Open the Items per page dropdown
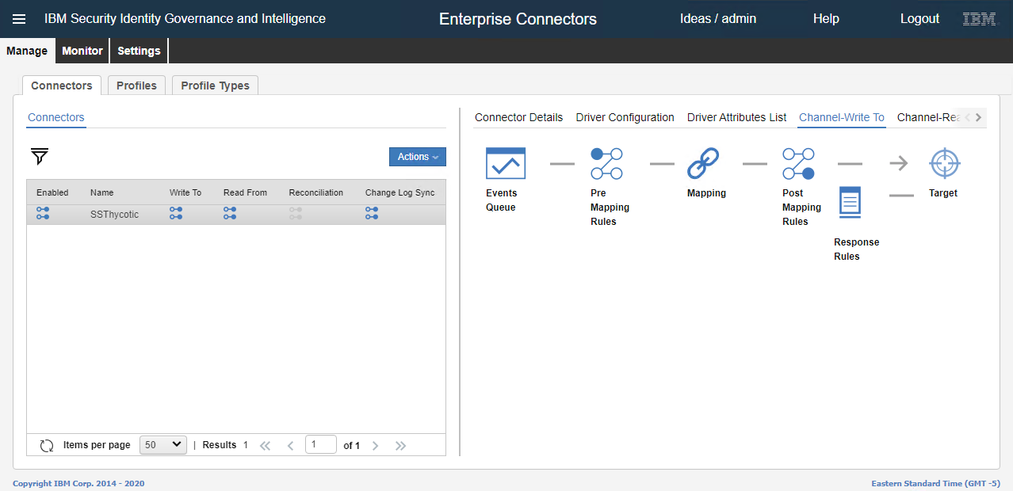This screenshot has height=491, width=1013. click(162, 445)
